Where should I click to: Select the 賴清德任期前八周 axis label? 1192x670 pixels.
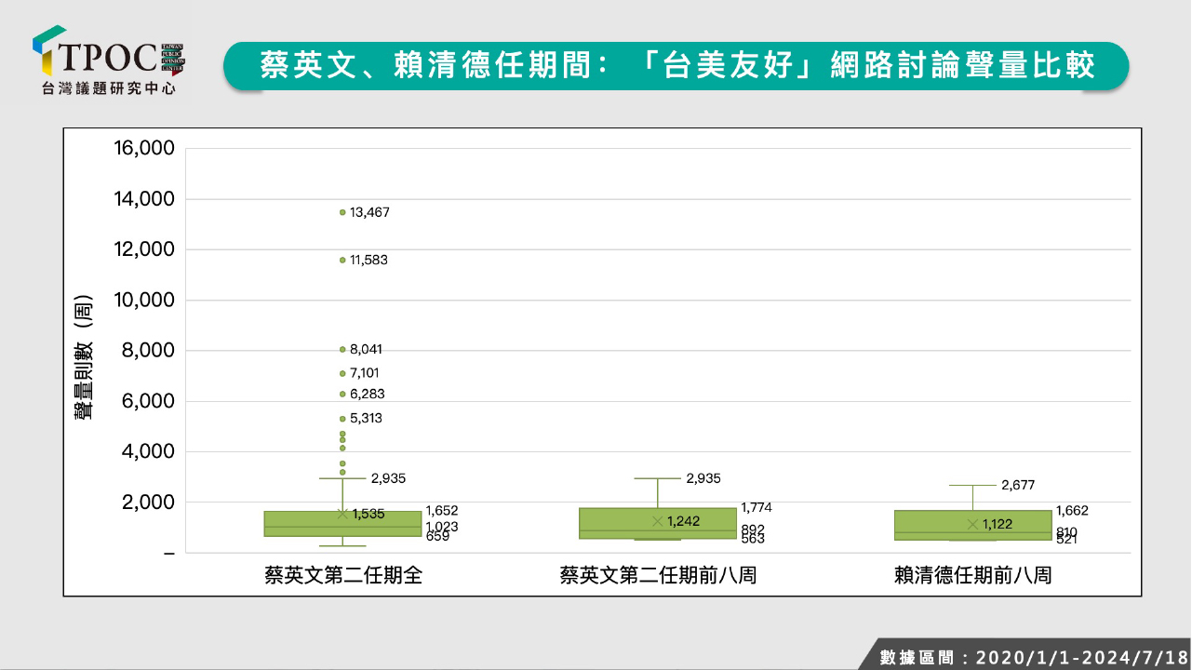[972, 576]
